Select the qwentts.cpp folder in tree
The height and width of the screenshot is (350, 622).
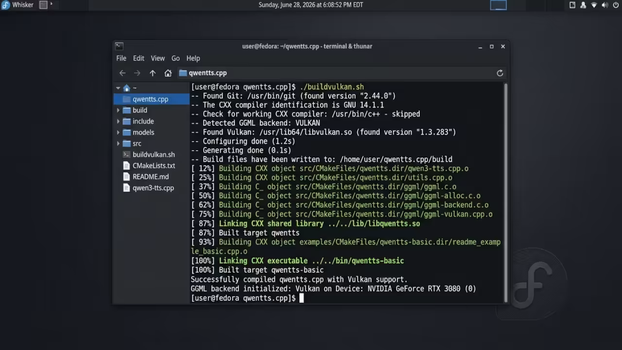click(x=151, y=99)
